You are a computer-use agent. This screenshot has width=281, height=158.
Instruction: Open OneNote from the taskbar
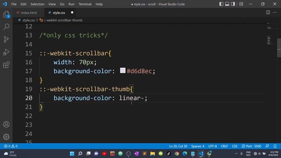click(137, 154)
